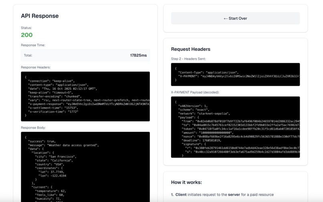Click the Response Body label
The image size is (323, 202).
(33, 127)
